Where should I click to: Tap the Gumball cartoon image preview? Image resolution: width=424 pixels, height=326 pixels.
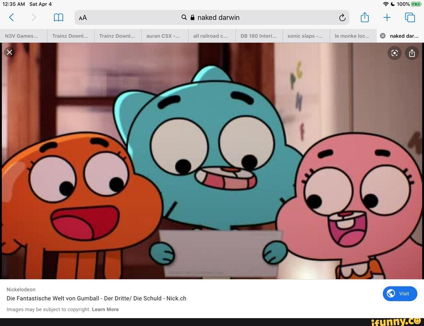pos(212,161)
